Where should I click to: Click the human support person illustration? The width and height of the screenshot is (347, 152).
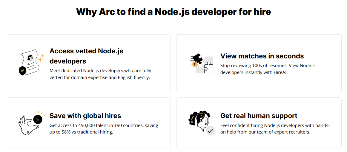click(x=199, y=121)
